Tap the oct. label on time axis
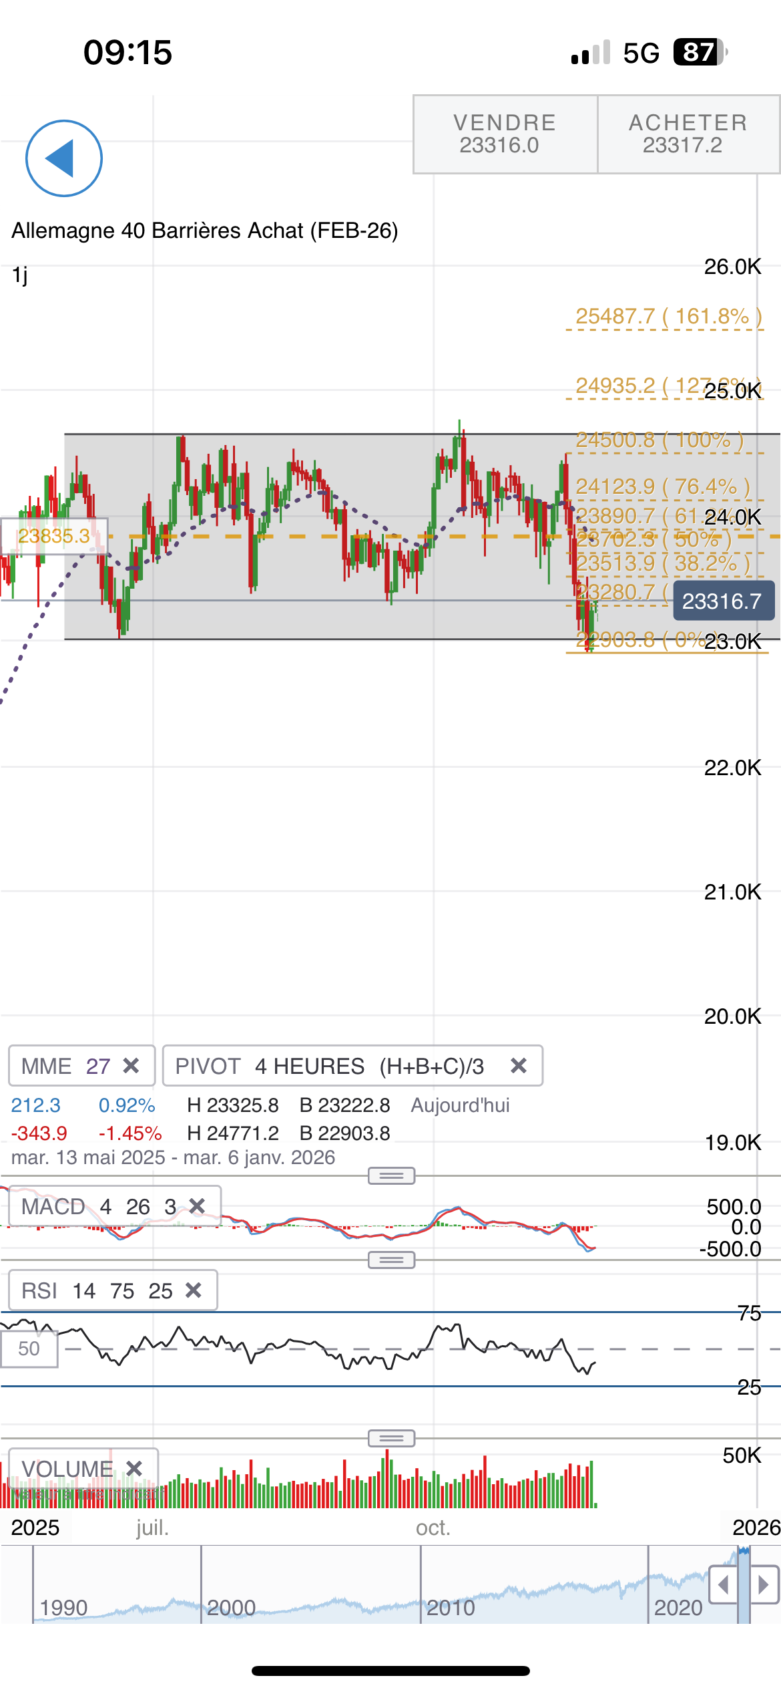Viewport: 781px width, 1692px height. tap(433, 1527)
